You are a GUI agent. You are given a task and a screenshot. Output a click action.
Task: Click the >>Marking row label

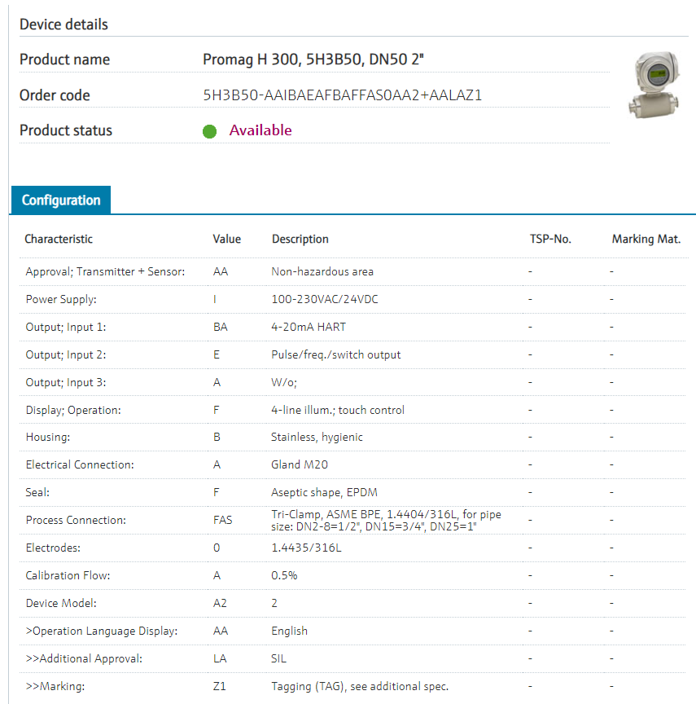(x=55, y=687)
